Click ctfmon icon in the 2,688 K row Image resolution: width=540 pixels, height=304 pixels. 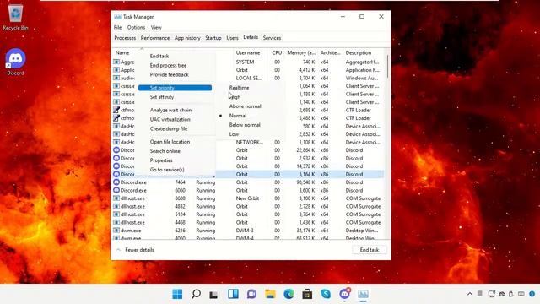116,110
